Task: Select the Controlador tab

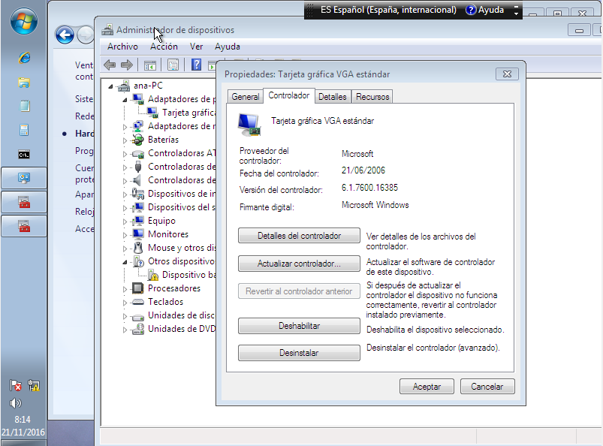Action: [289, 95]
